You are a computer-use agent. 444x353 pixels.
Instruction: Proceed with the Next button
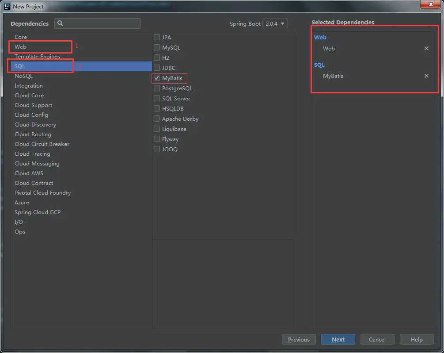[338, 339]
